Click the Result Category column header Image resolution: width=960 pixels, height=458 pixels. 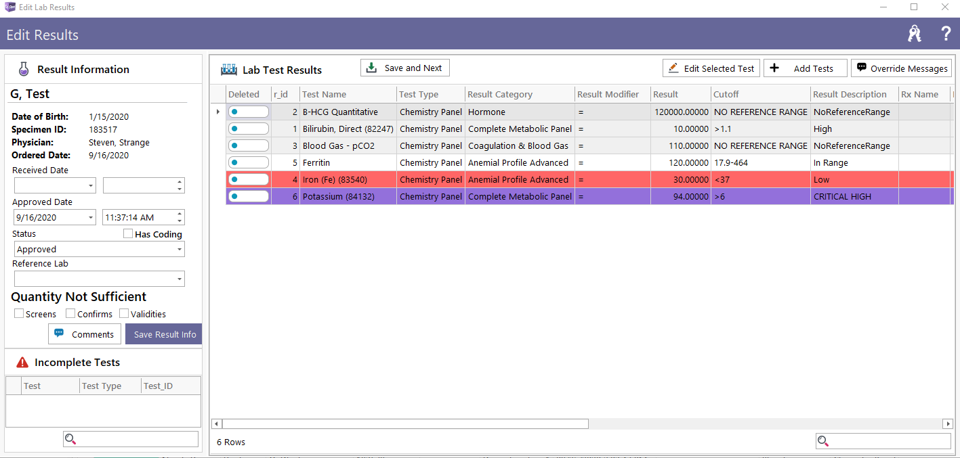click(500, 95)
